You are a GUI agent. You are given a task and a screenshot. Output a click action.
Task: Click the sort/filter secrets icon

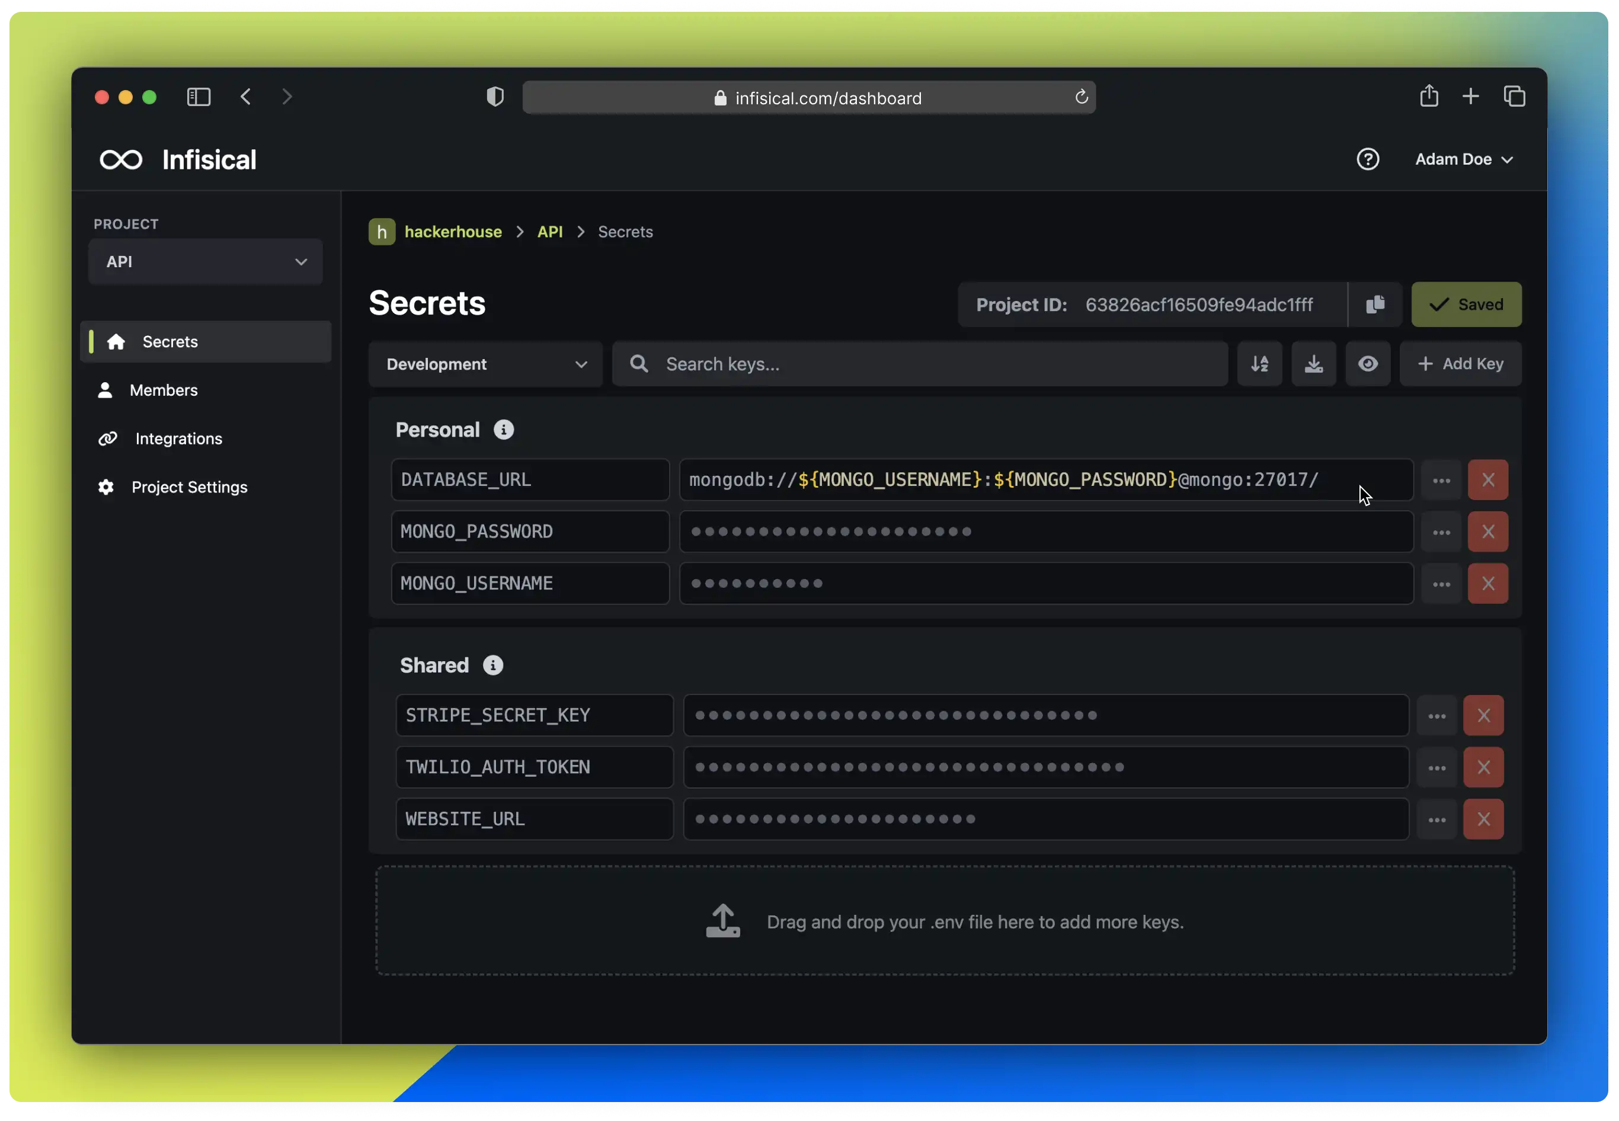1260,363
